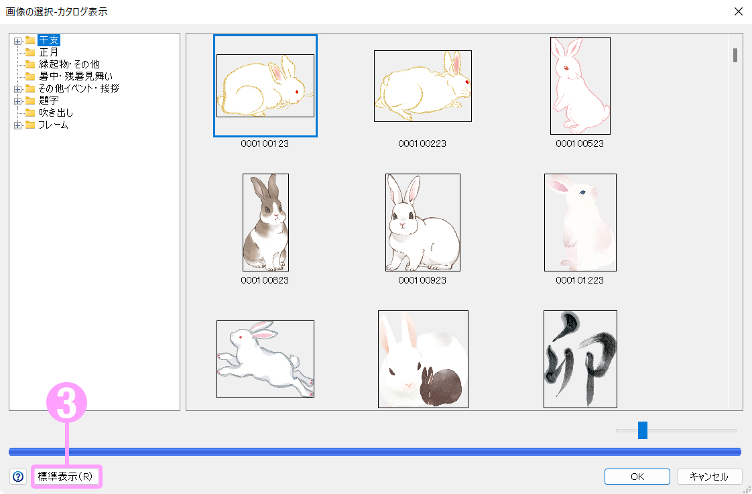Click the blue help question mark icon
This screenshot has height=494, width=752.
[18, 477]
